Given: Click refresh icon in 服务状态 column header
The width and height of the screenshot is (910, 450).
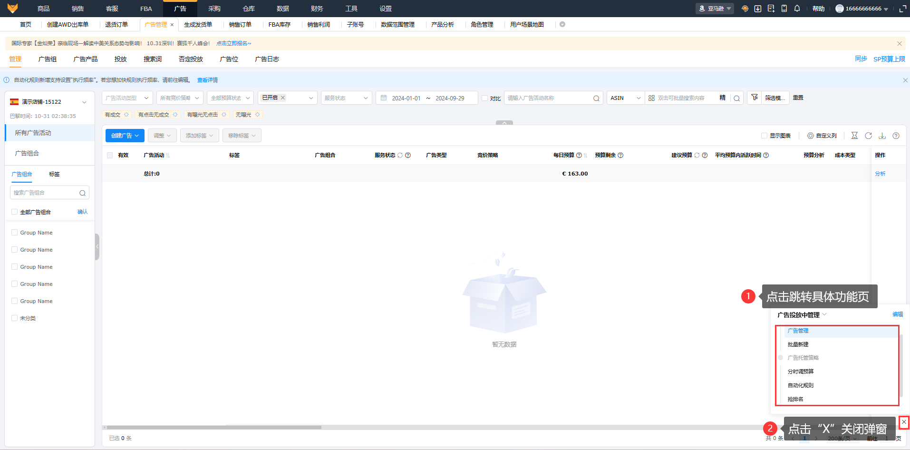Looking at the screenshot, I should pyautogui.click(x=400, y=155).
